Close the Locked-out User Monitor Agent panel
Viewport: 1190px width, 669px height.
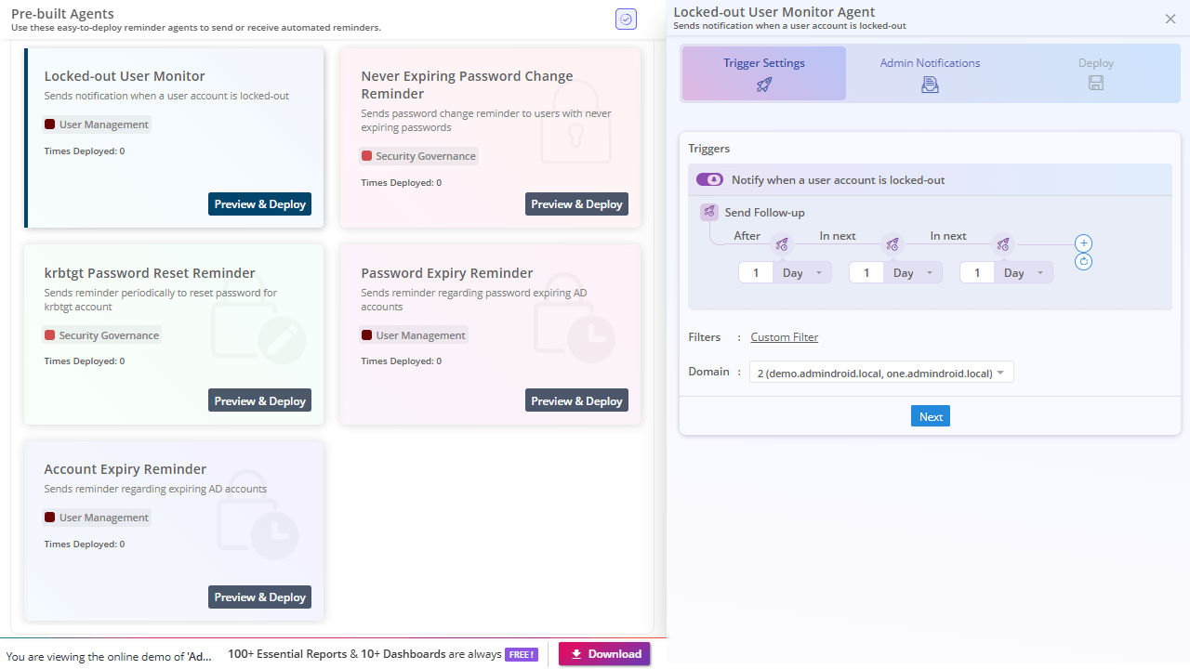pos(1170,19)
